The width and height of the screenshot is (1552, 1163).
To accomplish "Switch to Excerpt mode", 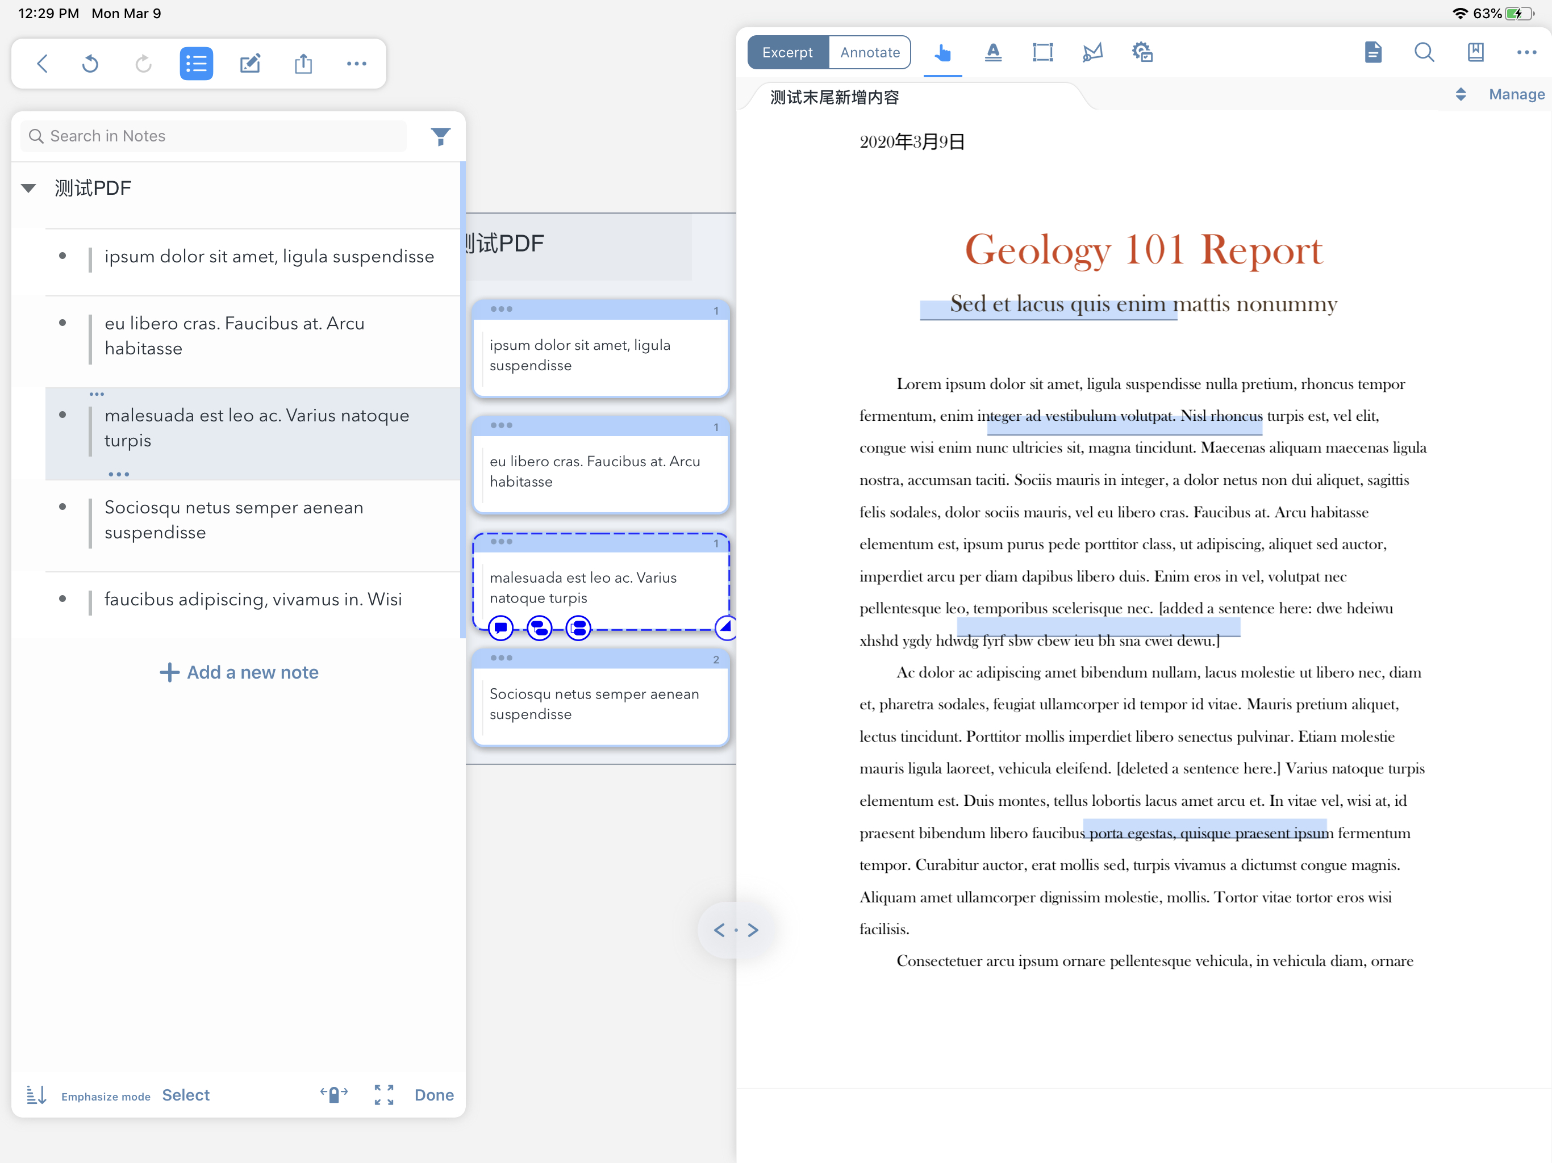I will pos(787,53).
